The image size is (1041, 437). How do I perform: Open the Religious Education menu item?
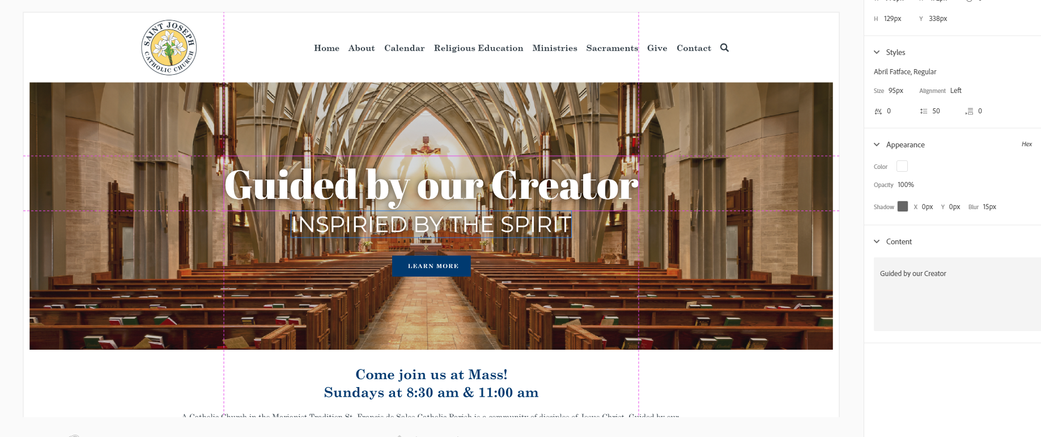[478, 48]
